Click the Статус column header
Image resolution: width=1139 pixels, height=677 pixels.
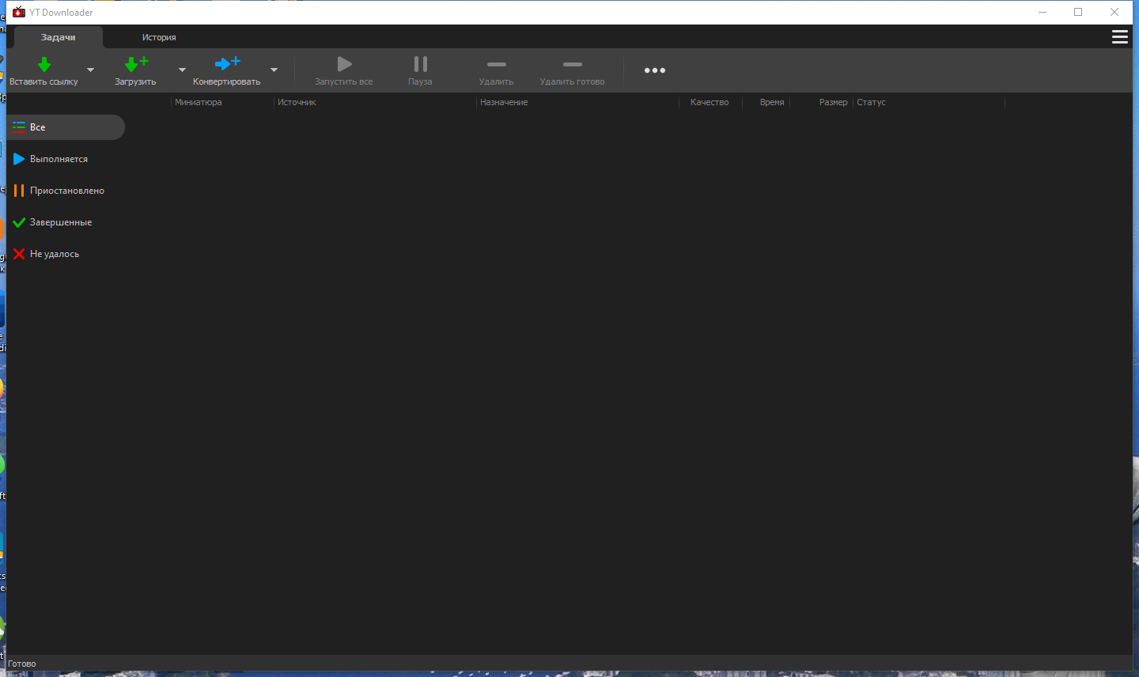[929, 102]
